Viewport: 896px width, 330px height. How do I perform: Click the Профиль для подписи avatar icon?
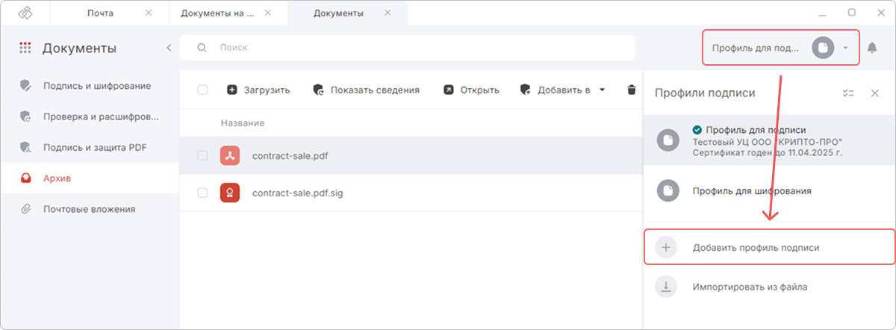coord(668,140)
